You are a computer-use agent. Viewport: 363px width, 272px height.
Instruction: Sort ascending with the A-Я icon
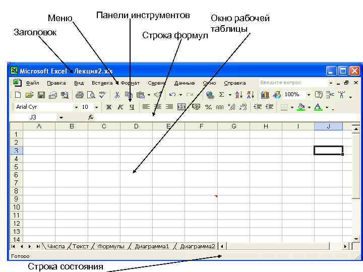(x=238, y=95)
